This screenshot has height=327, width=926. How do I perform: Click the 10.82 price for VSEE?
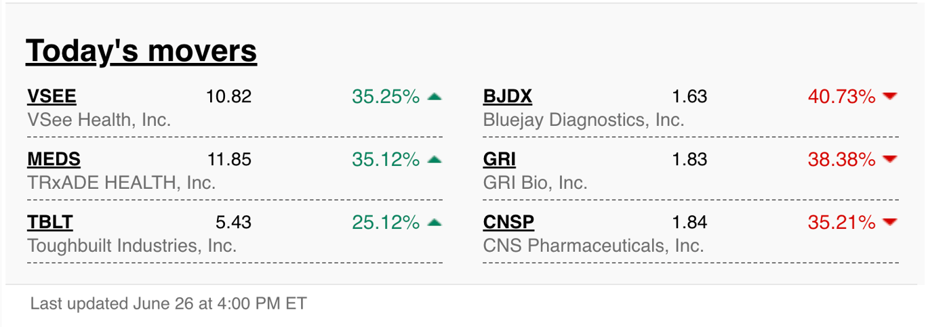[x=228, y=97]
